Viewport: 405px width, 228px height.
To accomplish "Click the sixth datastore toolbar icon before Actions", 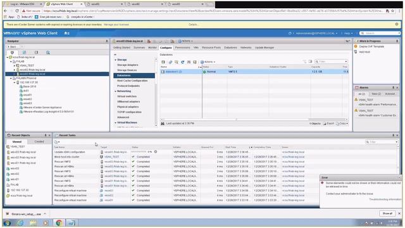I will click(195, 62).
